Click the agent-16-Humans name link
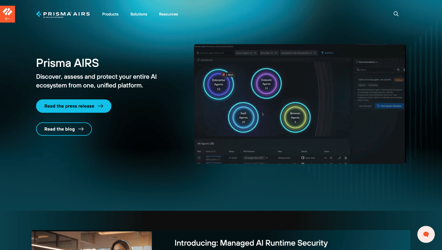 pos(214,156)
